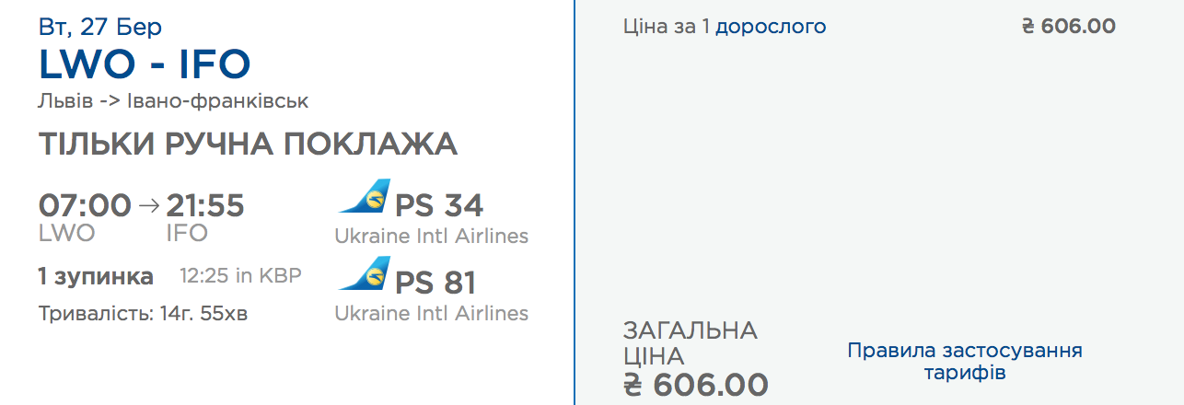
Task: Click the 07:00 departure time
Action: pyautogui.click(x=85, y=206)
